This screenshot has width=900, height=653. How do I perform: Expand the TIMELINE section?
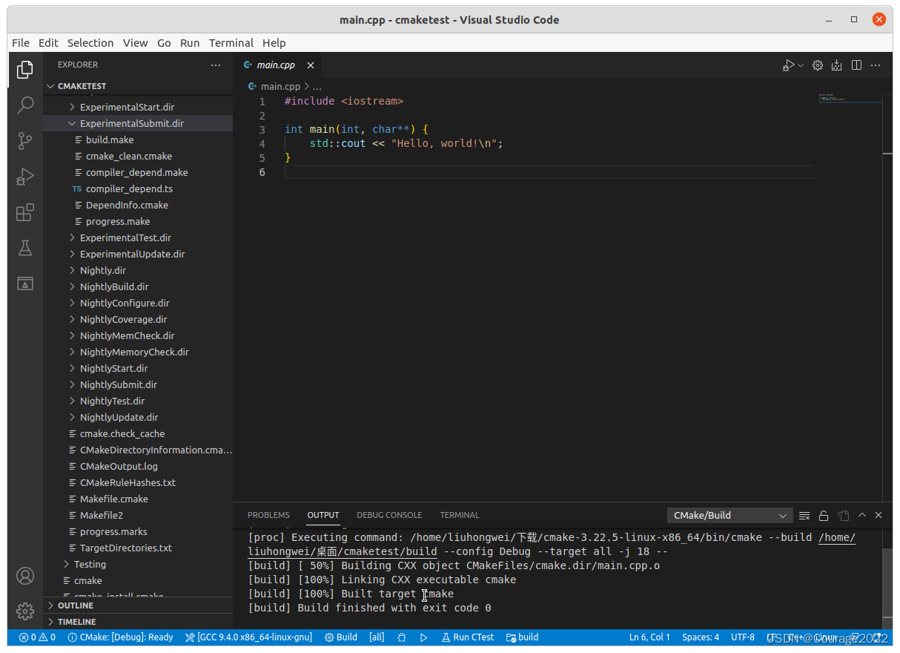click(x=138, y=622)
